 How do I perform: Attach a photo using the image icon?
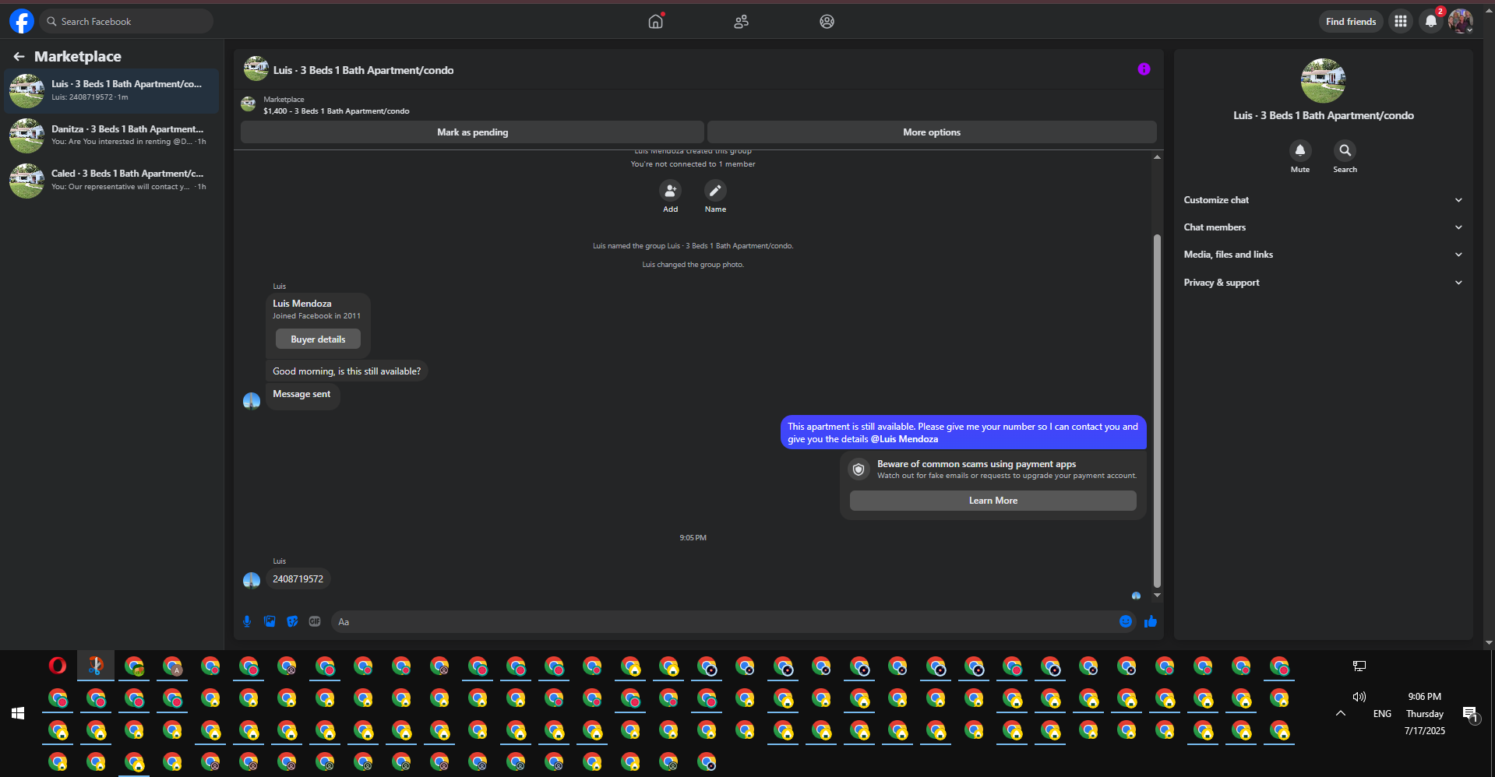pyautogui.click(x=270, y=621)
